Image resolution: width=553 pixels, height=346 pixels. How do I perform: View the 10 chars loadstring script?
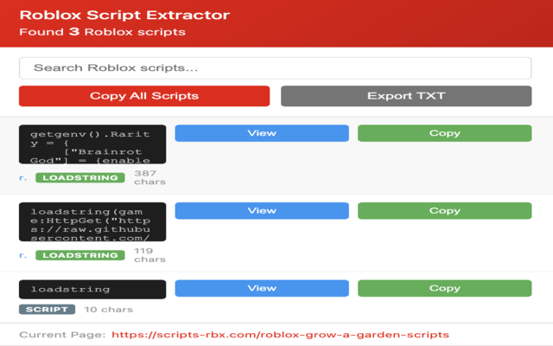tap(262, 288)
